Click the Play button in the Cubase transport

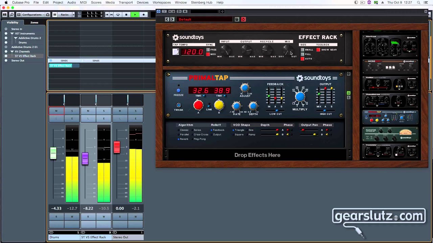pyautogui.click(x=135, y=15)
